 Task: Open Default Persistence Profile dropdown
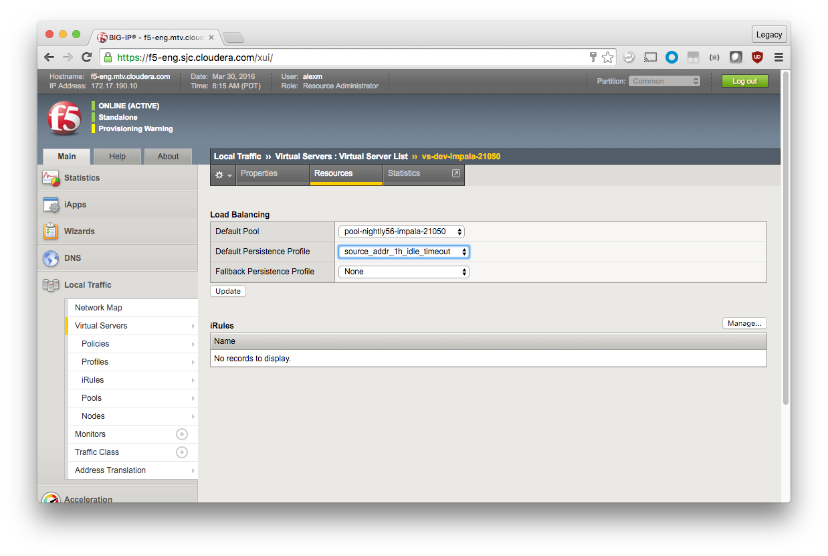(403, 252)
